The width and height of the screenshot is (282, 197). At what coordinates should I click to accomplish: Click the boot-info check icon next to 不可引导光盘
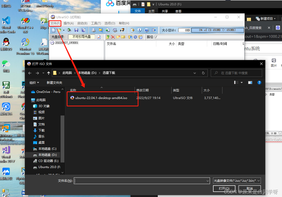[x=99, y=37]
